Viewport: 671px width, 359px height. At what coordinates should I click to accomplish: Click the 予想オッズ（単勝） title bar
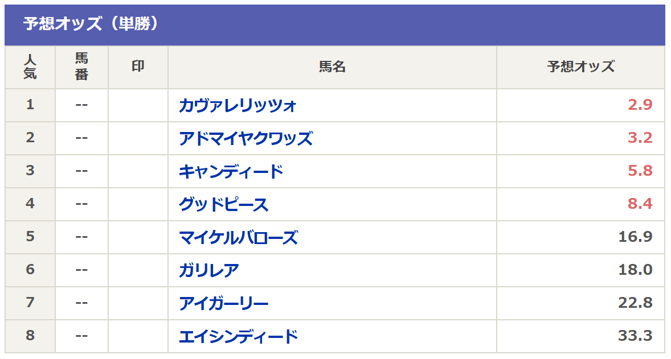[91, 24]
